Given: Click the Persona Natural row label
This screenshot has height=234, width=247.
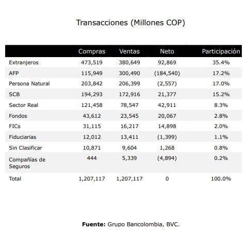Looking at the screenshot, I should click(29, 84).
